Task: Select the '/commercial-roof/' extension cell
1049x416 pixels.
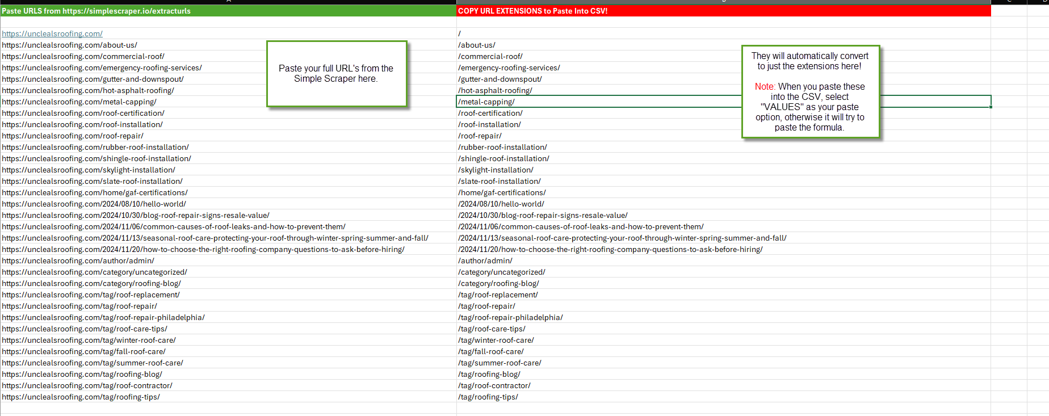Action: [x=490, y=57]
